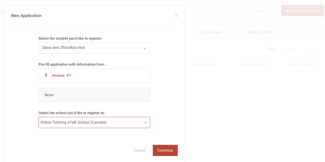The image size is (325, 162).
Task: Expand school dropdown chevron
Action: point(146,123)
